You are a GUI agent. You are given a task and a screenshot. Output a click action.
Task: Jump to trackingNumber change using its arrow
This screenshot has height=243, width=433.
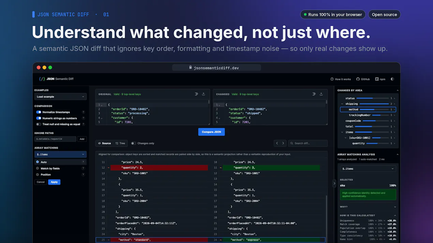(x=394, y=115)
